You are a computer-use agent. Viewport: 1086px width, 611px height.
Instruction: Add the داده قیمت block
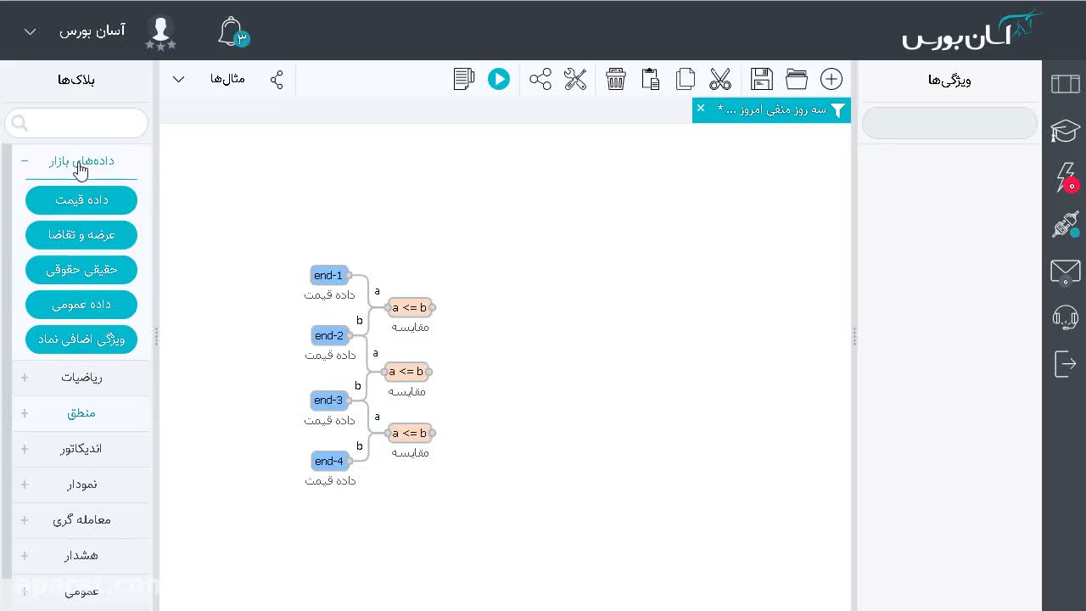[81, 200]
